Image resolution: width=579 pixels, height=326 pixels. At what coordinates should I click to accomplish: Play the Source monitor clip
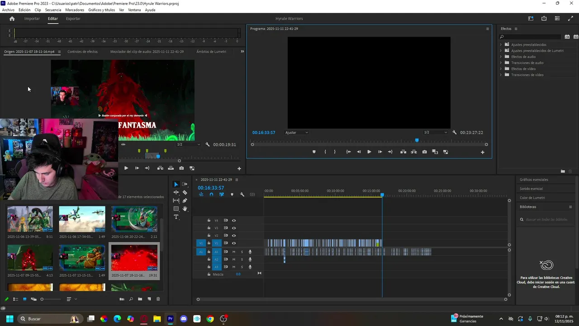click(x=126, y=168)
